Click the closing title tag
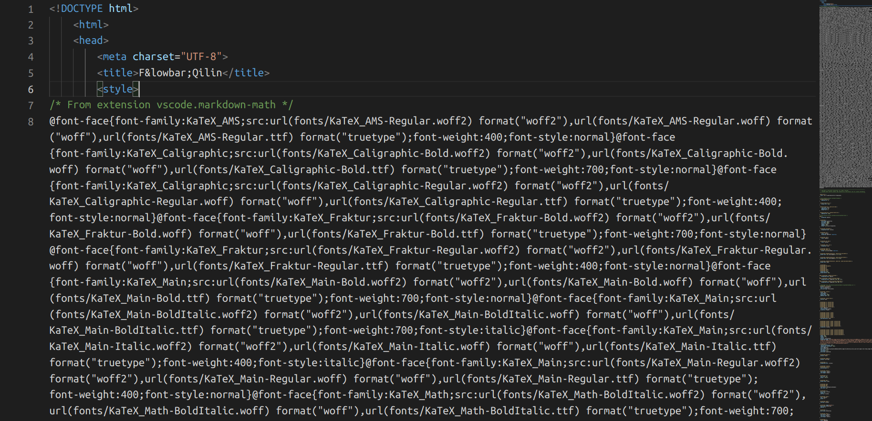Viewport: 872px width, 421px height. (249, 73)
